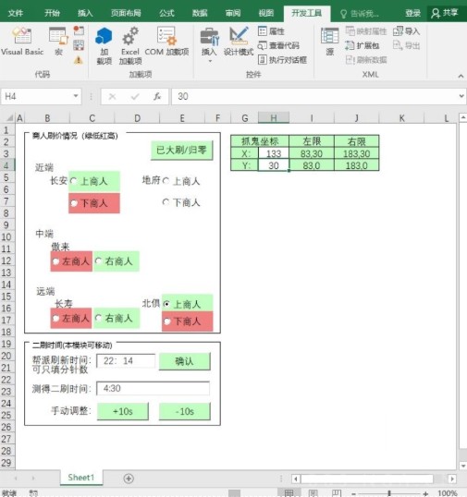Screen dimensions: 467x497
Task: Switch to the 开始 tab
Action: pyautogui.click(x=52, y=13)
